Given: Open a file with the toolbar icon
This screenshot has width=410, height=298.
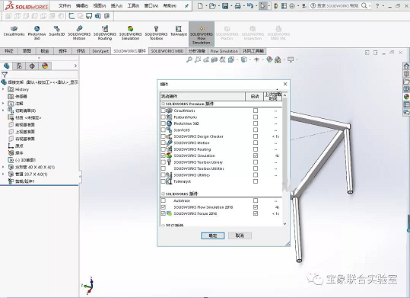Looking at the screenshot, I should 212,6.
